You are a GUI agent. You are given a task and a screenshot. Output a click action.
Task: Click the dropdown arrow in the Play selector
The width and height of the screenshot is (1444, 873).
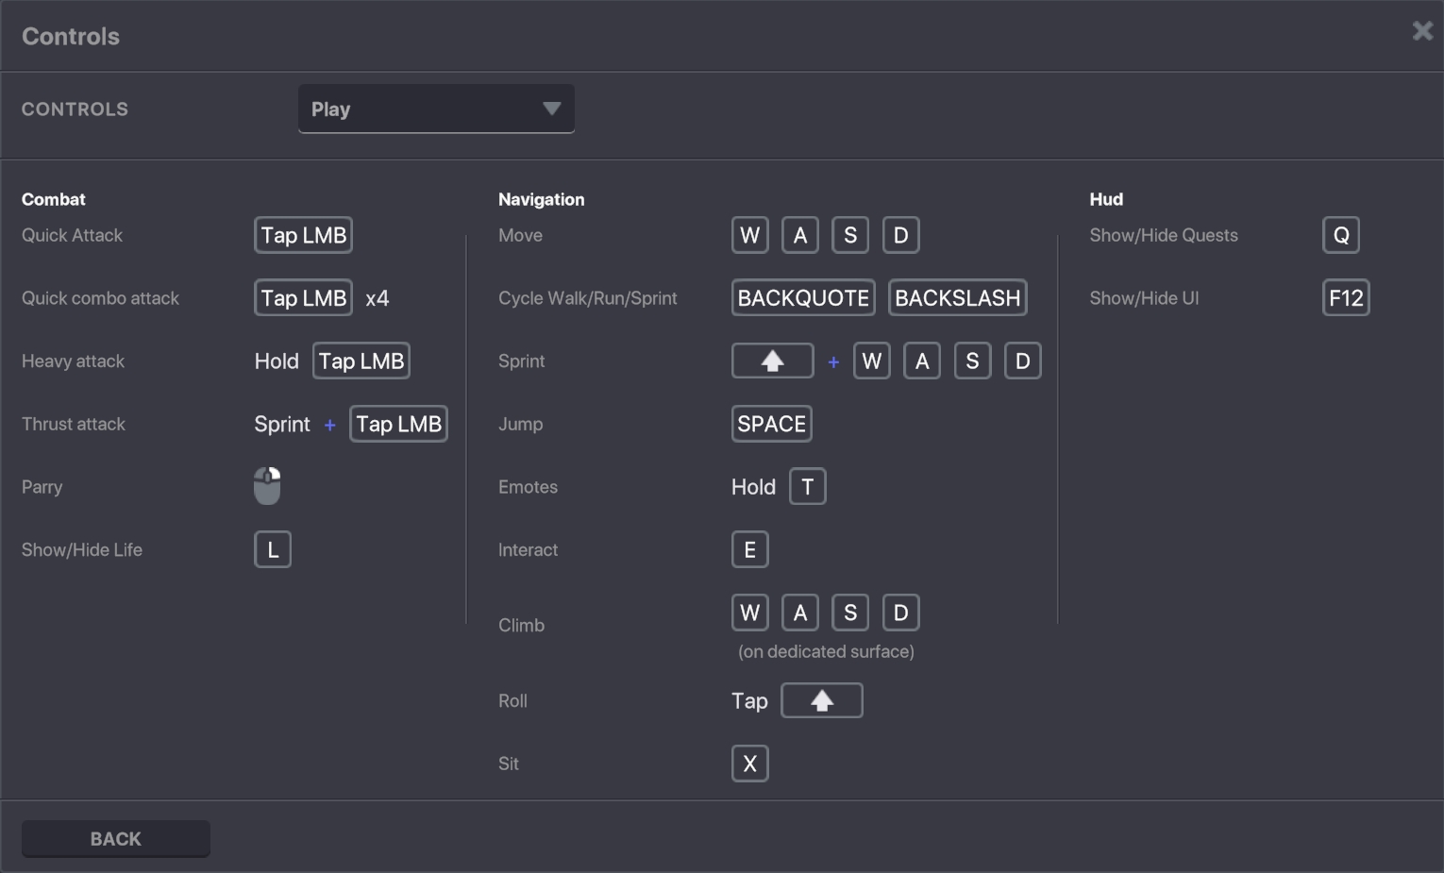tap(552, 109)
